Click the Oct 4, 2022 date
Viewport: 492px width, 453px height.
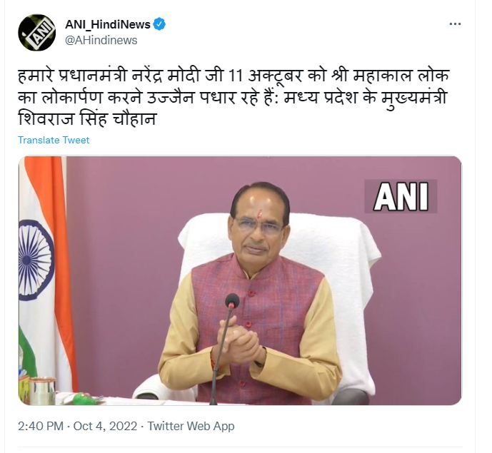tap(105, 427)
